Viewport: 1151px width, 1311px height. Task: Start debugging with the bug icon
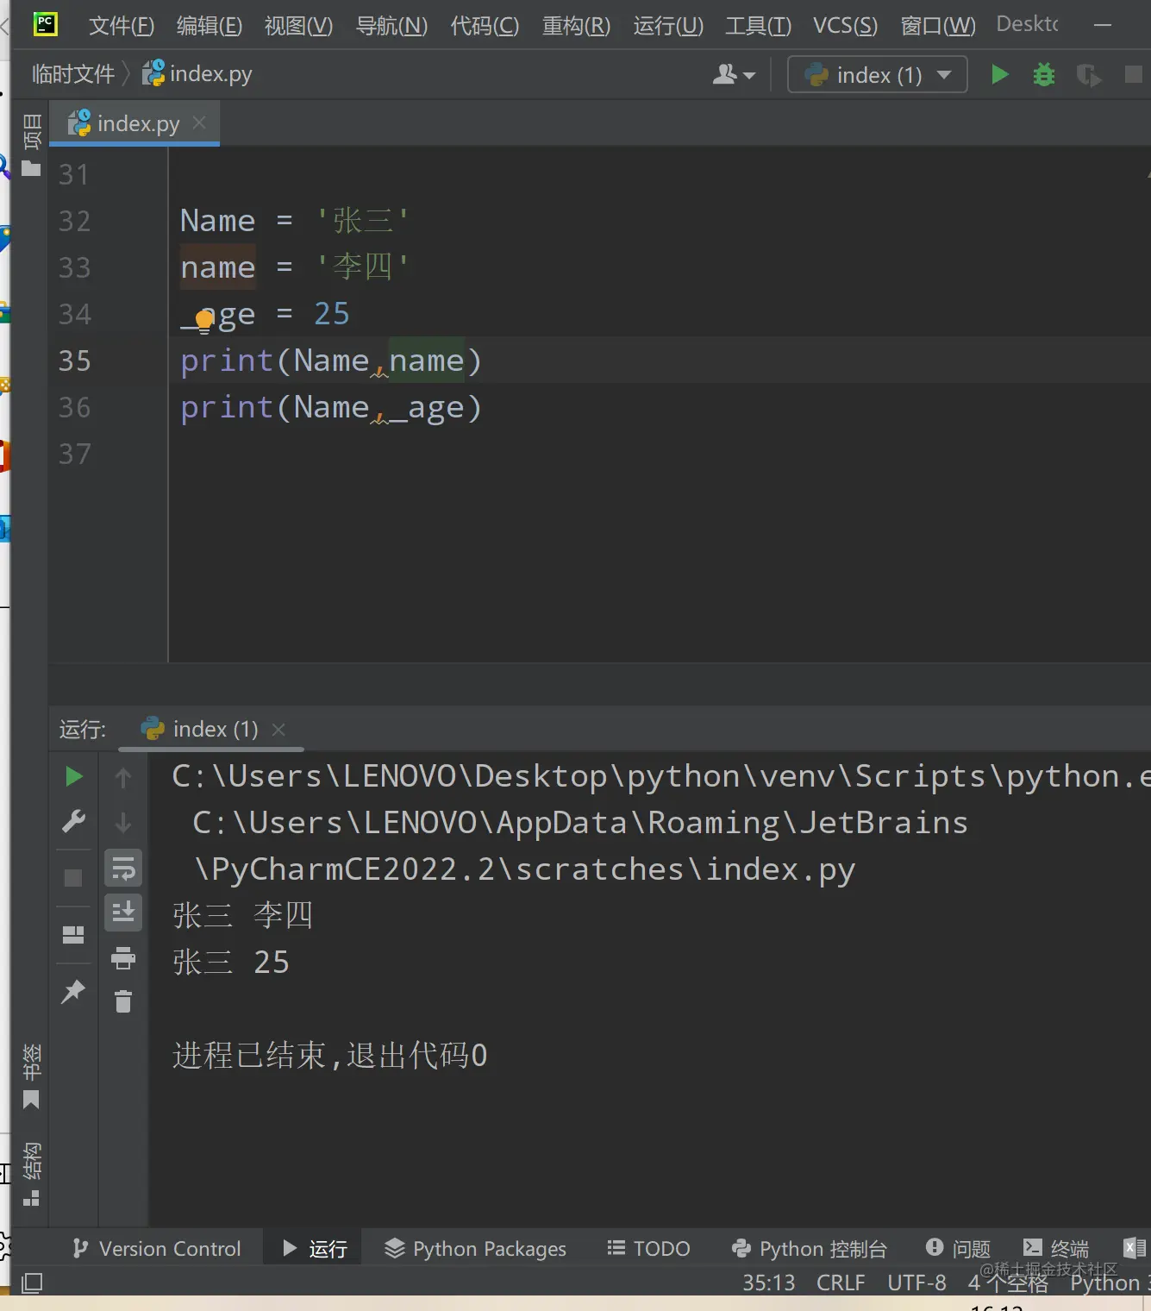(x=1044, y=75)
